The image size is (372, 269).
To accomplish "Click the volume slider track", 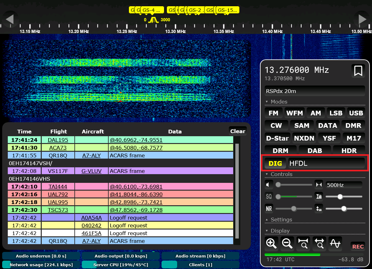I will click(x=294, y=185).
